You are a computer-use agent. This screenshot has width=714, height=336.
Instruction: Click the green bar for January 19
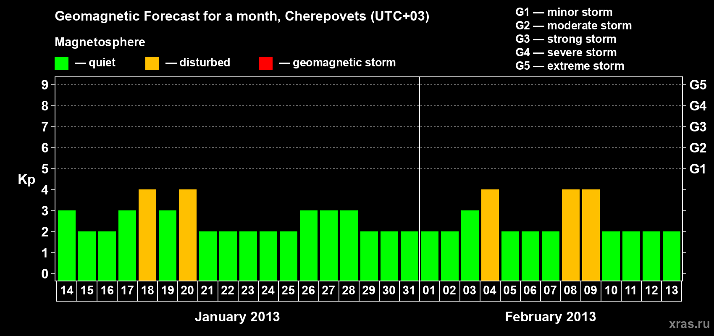(168, 245)
